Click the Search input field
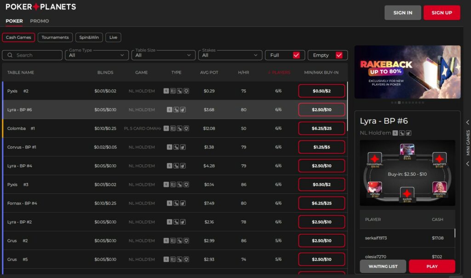471x278 pixels. tap(32, 55)
